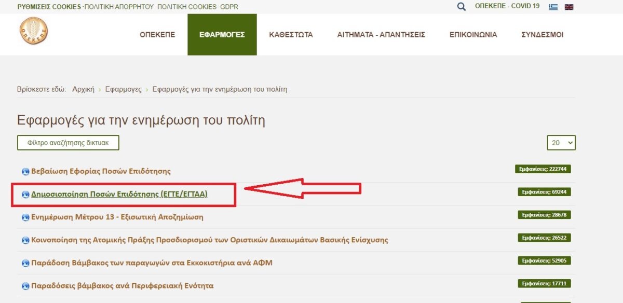Switch language with the UK flag

[x=569, y=7]
